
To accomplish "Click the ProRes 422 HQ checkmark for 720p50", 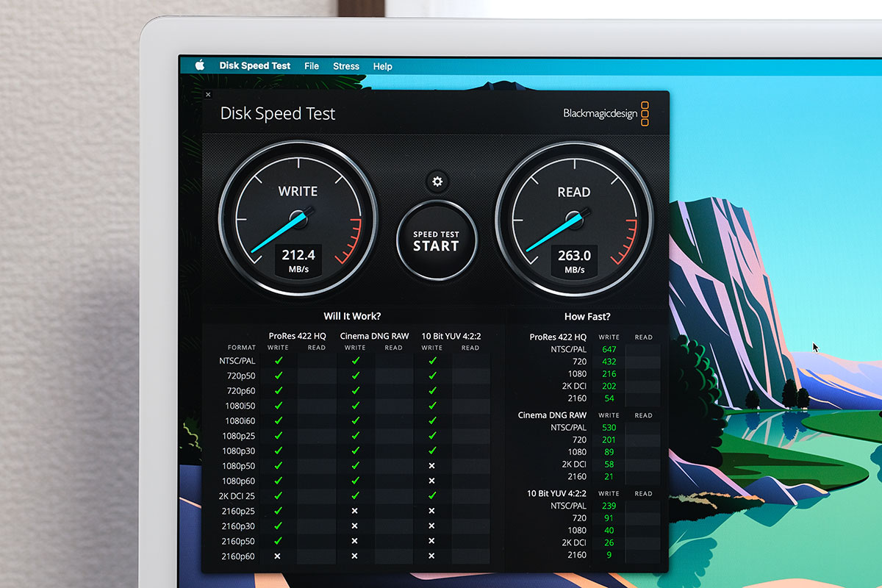I will (x=278, y=376).
